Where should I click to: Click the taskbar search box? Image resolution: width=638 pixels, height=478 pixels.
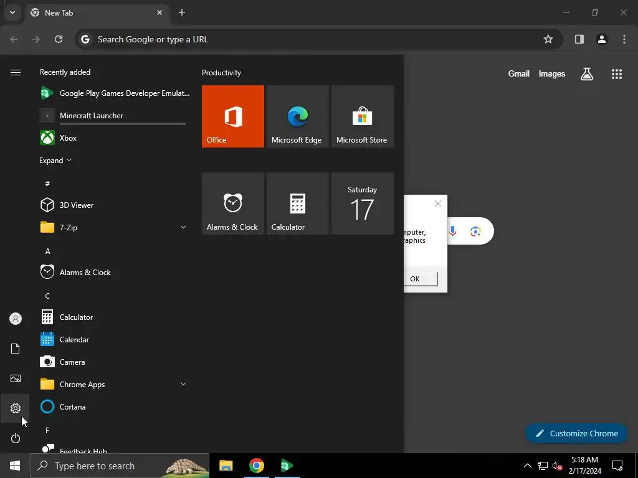(x=120, y=466)
